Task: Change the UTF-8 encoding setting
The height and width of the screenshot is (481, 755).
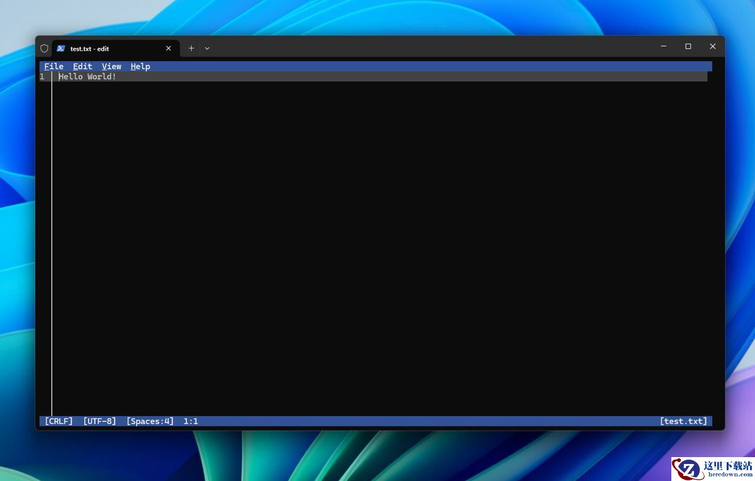Action: (x=99, y=421)
